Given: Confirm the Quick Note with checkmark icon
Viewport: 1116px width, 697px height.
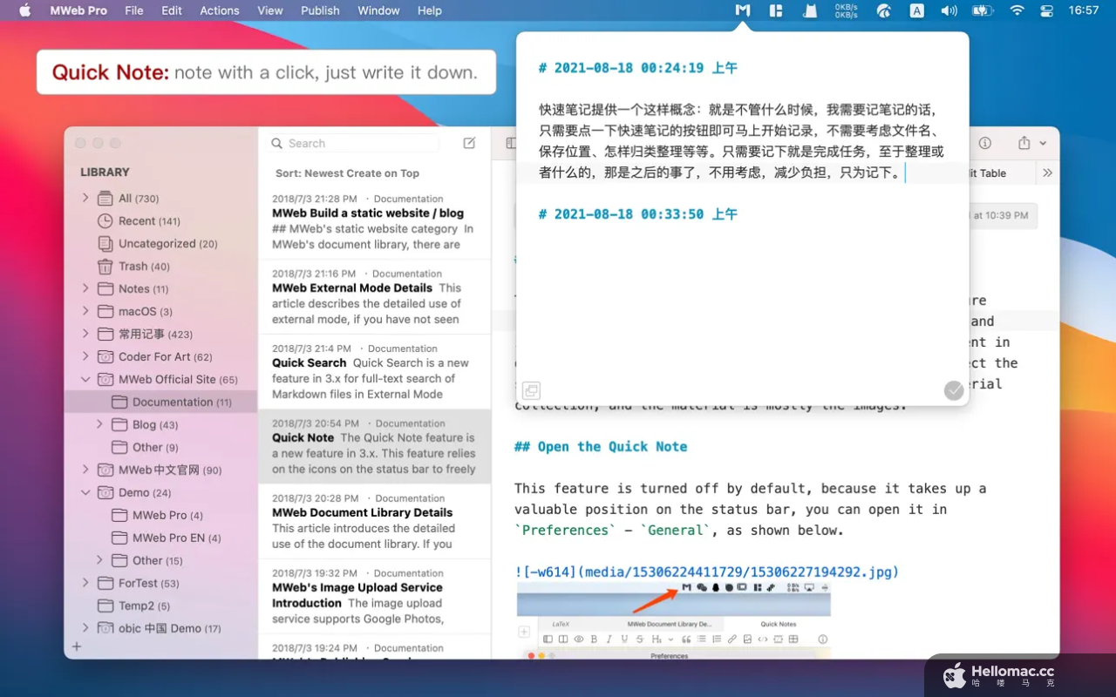Looking at the screenshot, I should pos(954,390).
